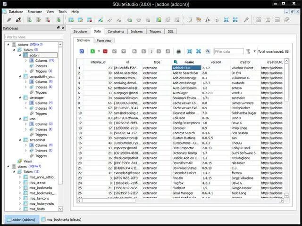
Task: Switch to the Constraints tab
Action: tap(116, 32)
